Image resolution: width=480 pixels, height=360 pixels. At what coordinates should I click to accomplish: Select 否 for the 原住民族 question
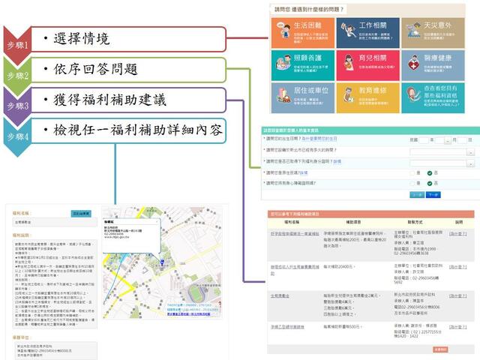pyautogui.click(x=430, y=172)
